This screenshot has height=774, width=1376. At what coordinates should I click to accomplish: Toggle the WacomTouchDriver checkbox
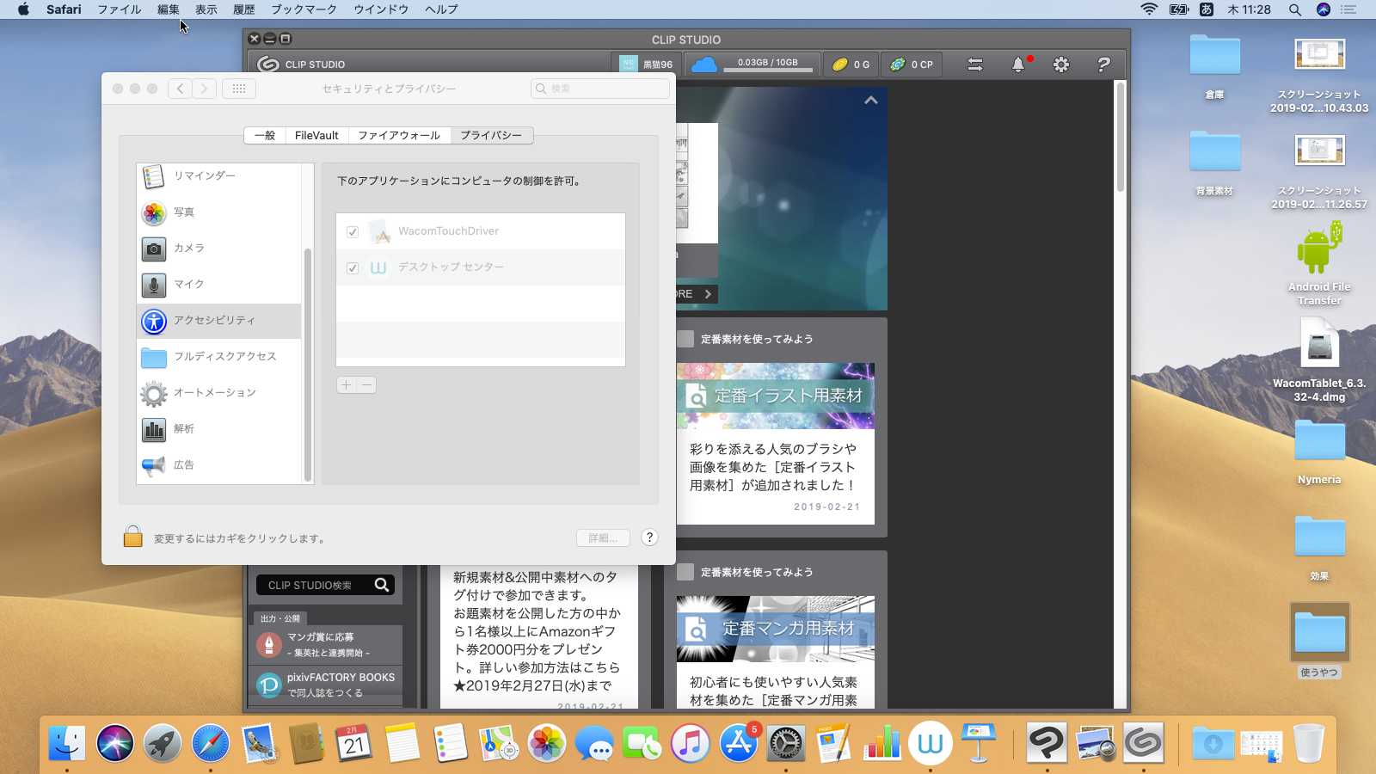(353, 231)
